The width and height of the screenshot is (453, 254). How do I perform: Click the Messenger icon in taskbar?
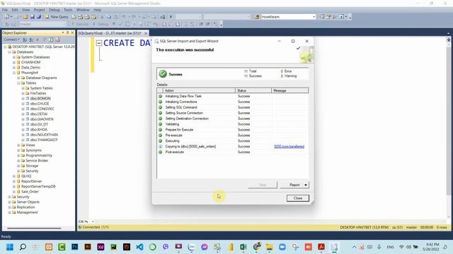[x=205, y=247]
